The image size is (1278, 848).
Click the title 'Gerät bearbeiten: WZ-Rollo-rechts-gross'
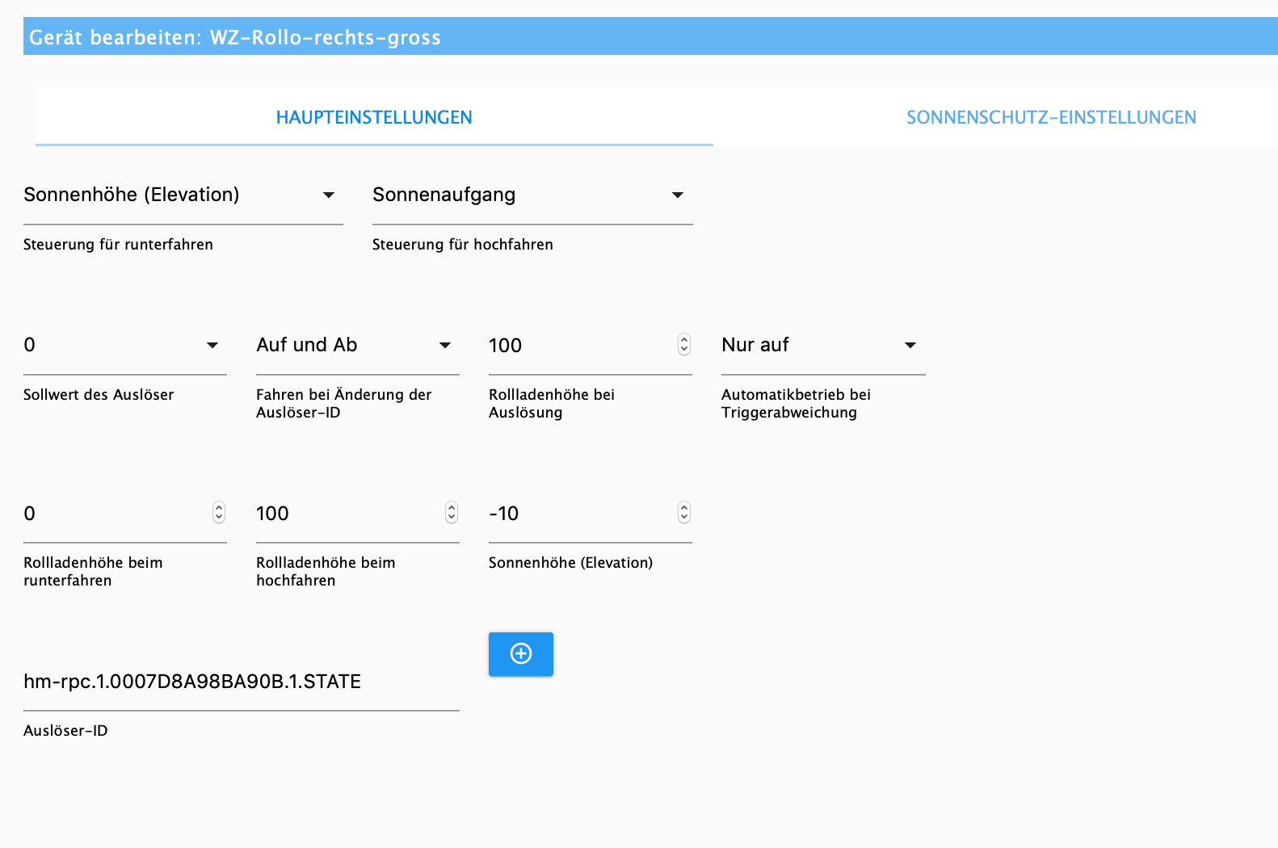235,37
